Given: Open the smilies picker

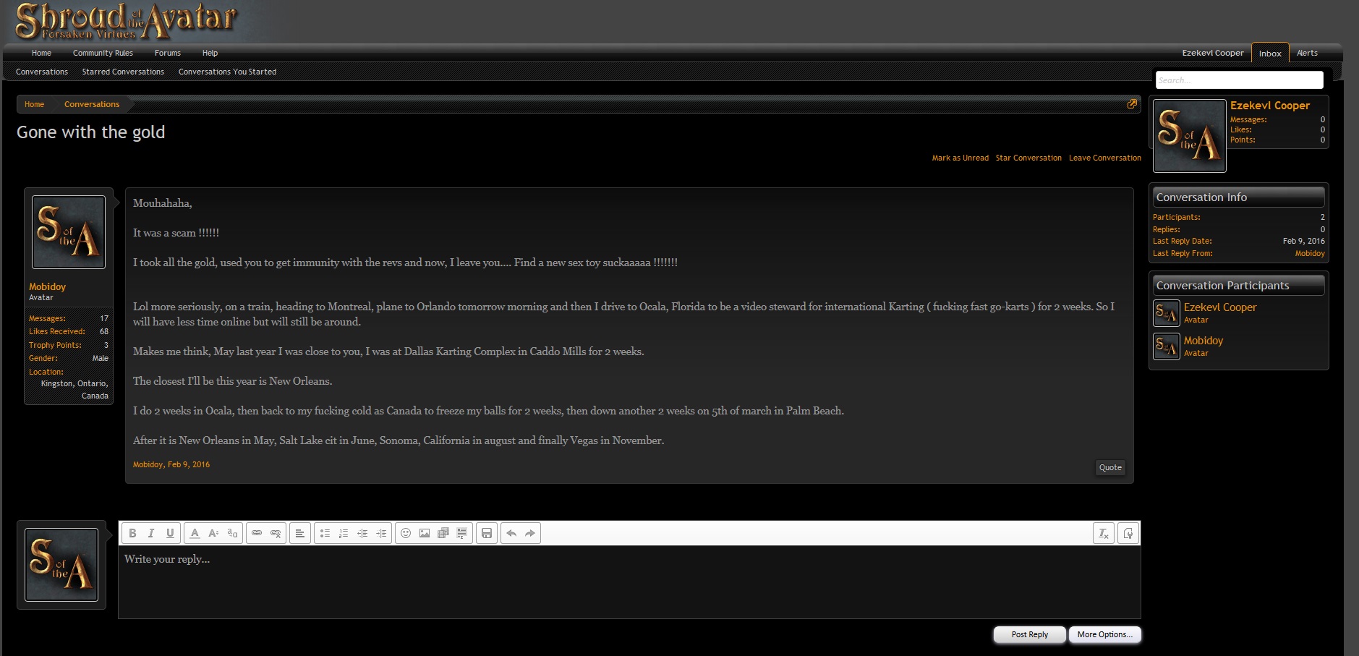Looking at the screenshot, I should (406, 534).
